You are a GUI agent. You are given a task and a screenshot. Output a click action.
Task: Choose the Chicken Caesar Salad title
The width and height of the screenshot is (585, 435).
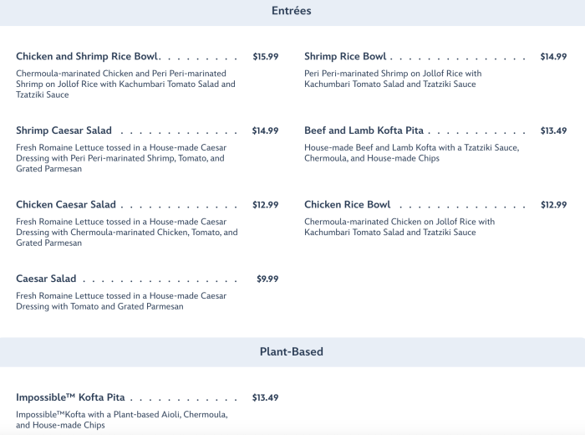coord(66,205)
